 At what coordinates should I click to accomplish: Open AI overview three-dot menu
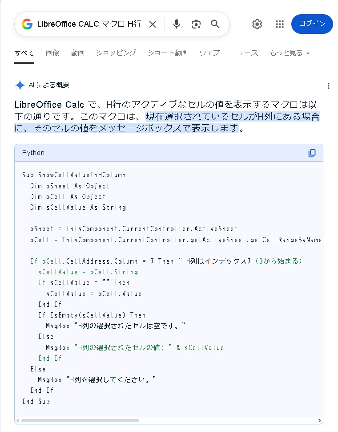328,86
